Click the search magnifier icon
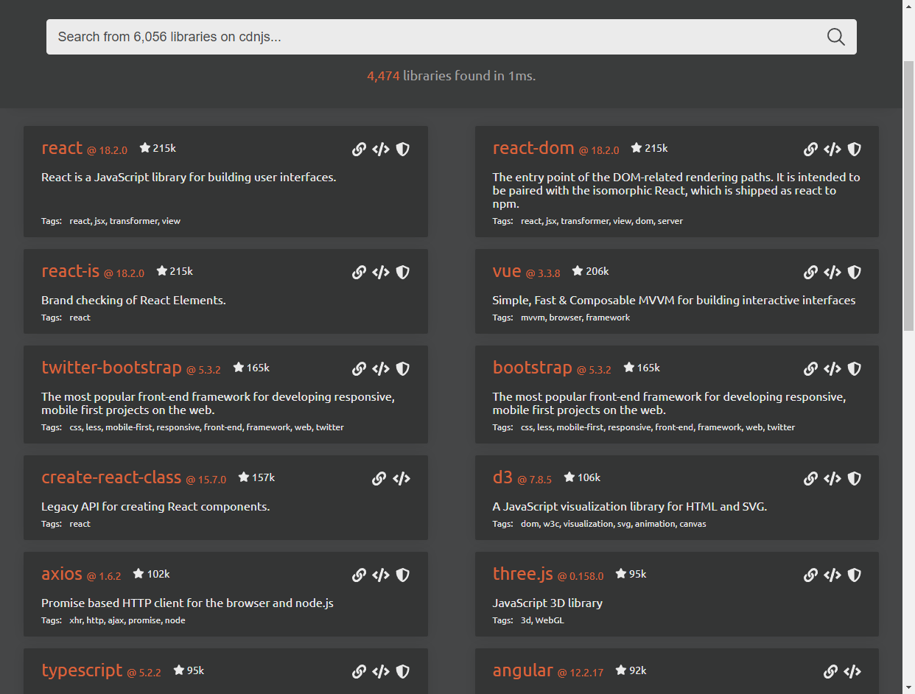 (835, 37)
